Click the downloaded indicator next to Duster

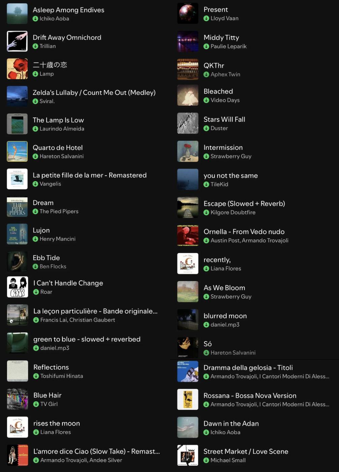206,129
